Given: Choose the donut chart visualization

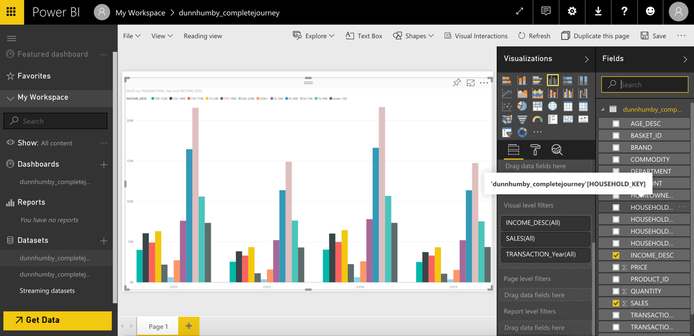Looking at the screenshot, I should click(x=522, y=132).
